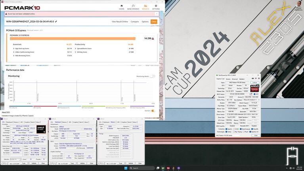Open the GPU-Z hamburger menu icon
The width and height of the screenshot is (304, 171).
tap(259, 78)
